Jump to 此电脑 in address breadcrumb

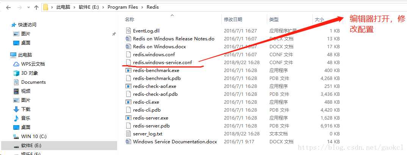[x=63, y=7]
